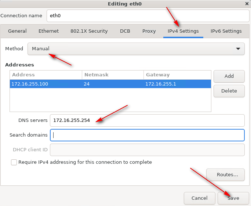Close the Editing eth0 dialog window

coord(247,4)
